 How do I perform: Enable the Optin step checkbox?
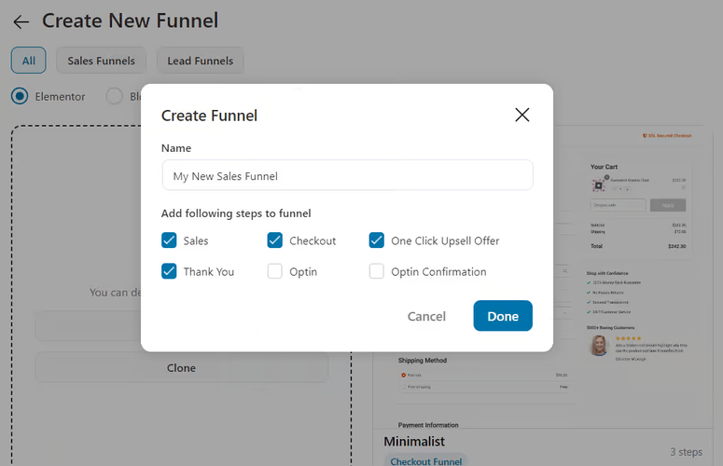(275, 271)
